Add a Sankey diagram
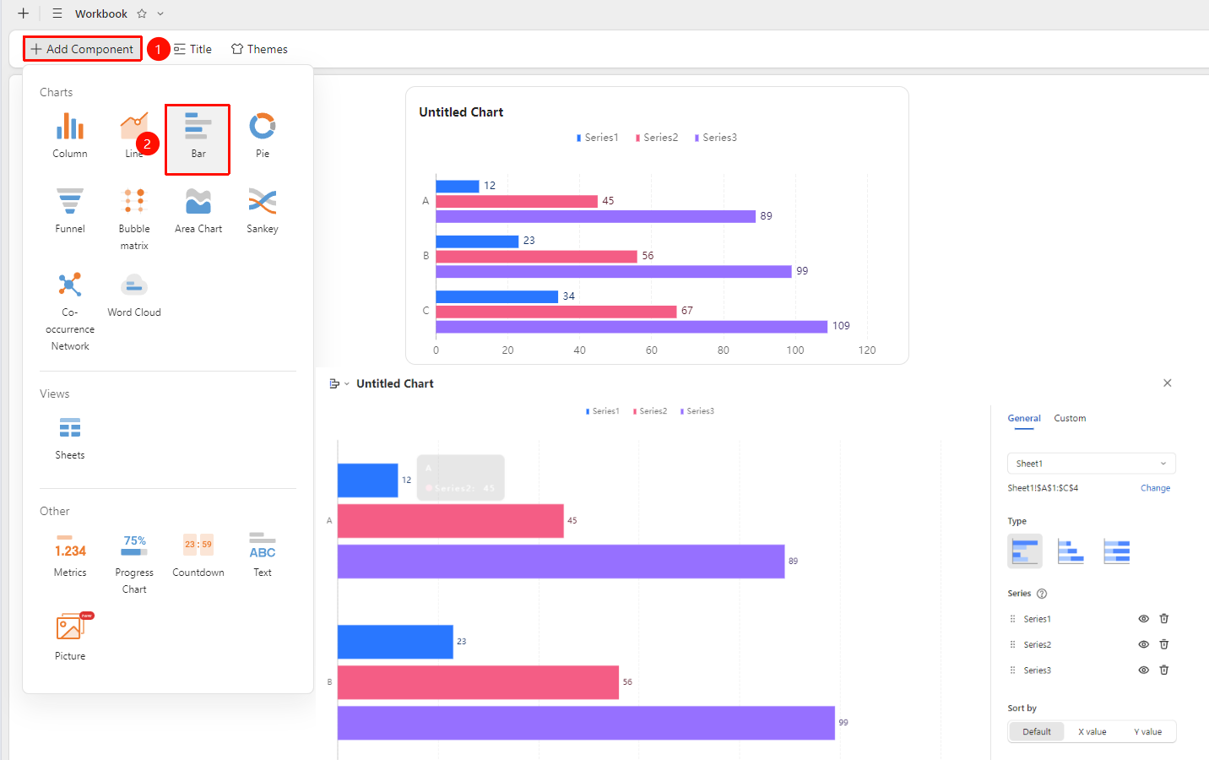 point(263,210)
